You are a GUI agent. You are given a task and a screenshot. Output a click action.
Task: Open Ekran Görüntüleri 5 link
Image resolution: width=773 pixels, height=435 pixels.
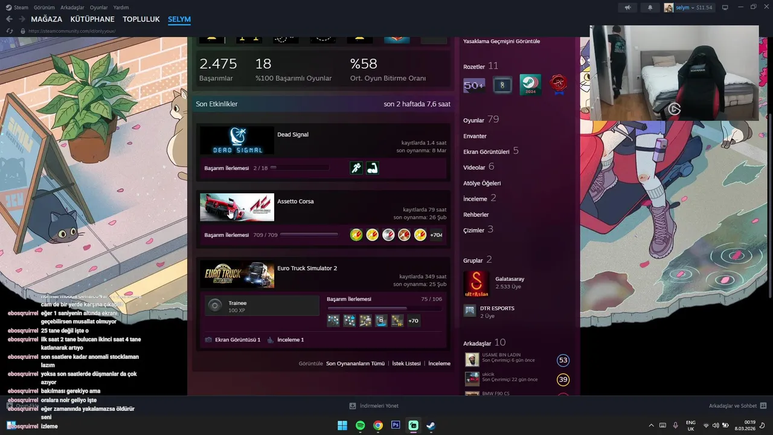491,151
